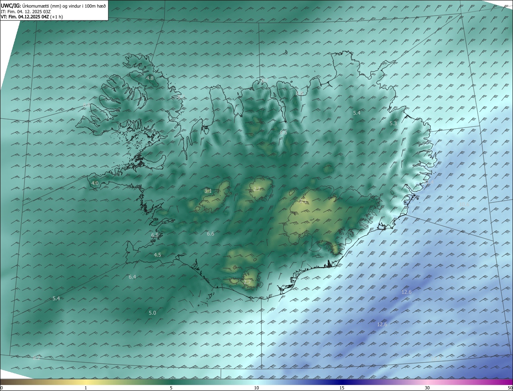513x391 pixels.
Task: Click the title 'Úrkomumætti (mm) og vindur í 100m hæð'
Action: [63, 6]
